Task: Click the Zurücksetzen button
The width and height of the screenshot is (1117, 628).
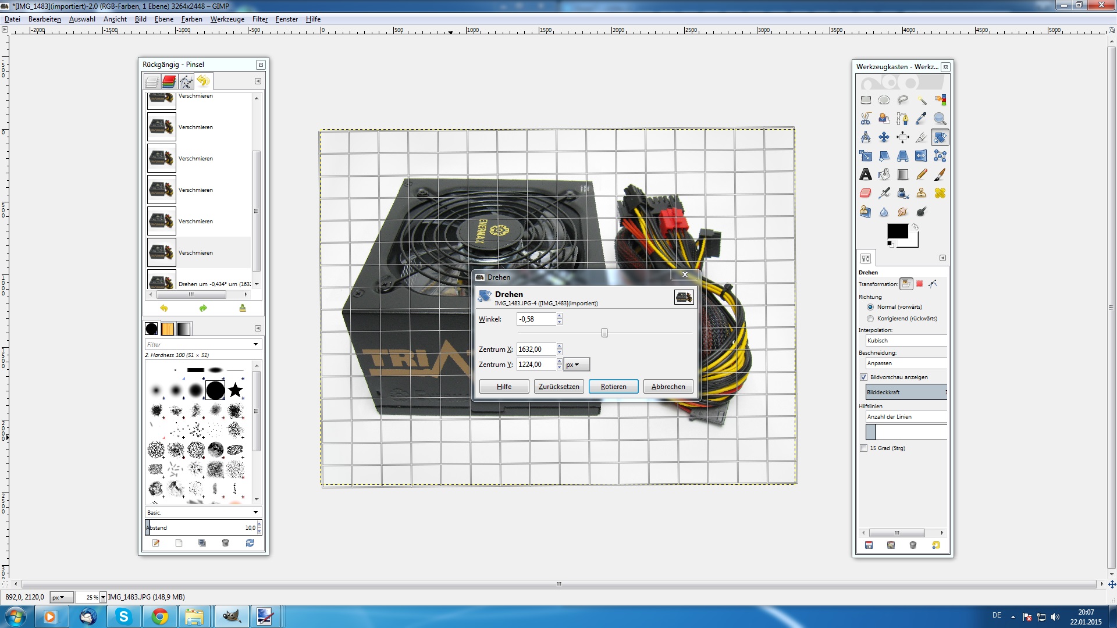Action: (x=559, y=387)
